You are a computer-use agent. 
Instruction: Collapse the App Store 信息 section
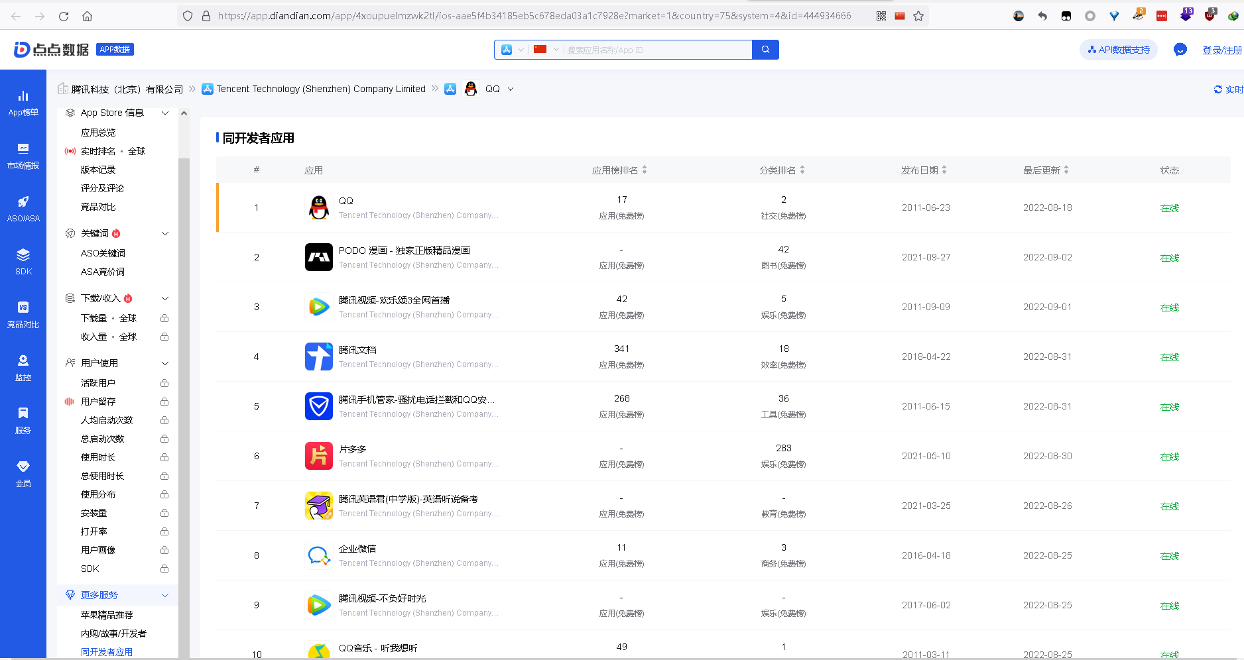(165, 113)
